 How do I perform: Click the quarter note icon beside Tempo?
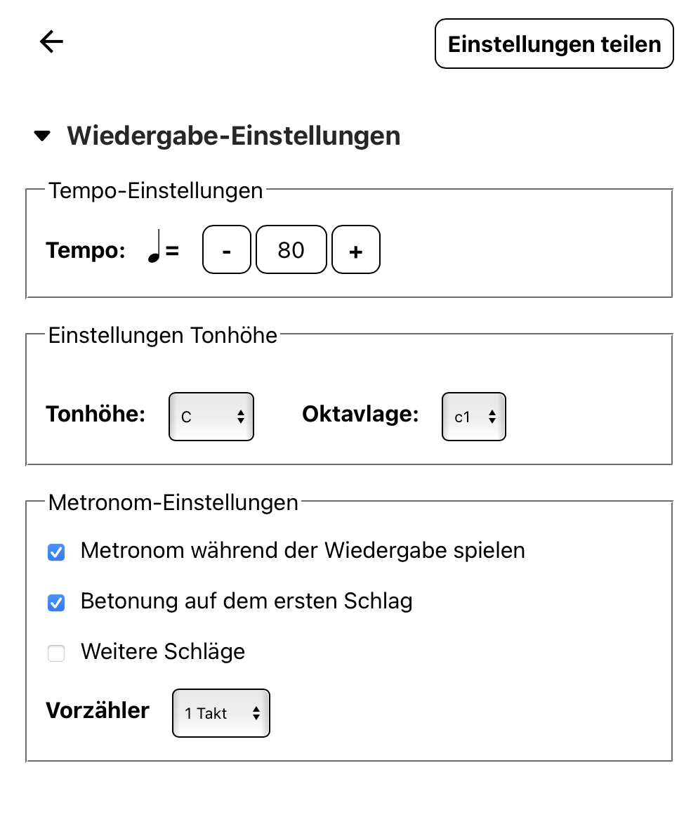coord(154,247)
